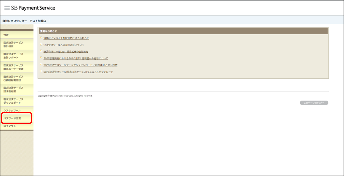The image size is (344, 176).
Task: Click the bullet icon beside the last manual download
Action: pos(41,71)
